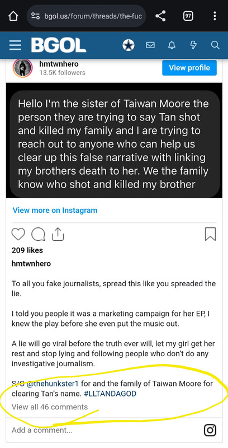
Task: Check alerts bell icon
Action: pyautogui.click(x=172, y=45)
